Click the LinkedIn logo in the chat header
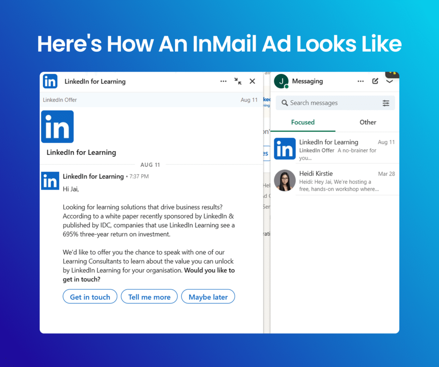The height and width of the screenshot is (367, 439). tap(50, 81)
